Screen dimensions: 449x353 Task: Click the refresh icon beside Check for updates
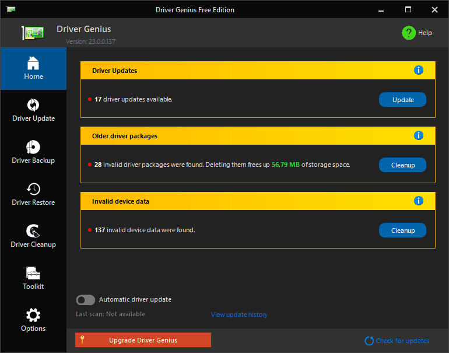tap(369, 341)
